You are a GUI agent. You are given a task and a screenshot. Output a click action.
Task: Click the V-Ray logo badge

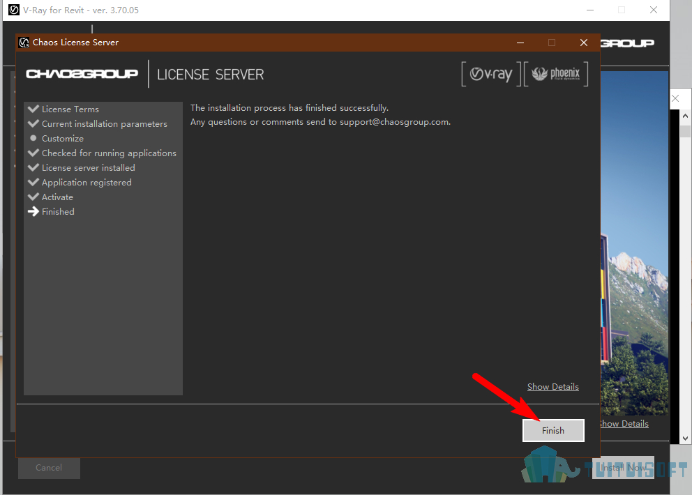click(x=491, y=74)
